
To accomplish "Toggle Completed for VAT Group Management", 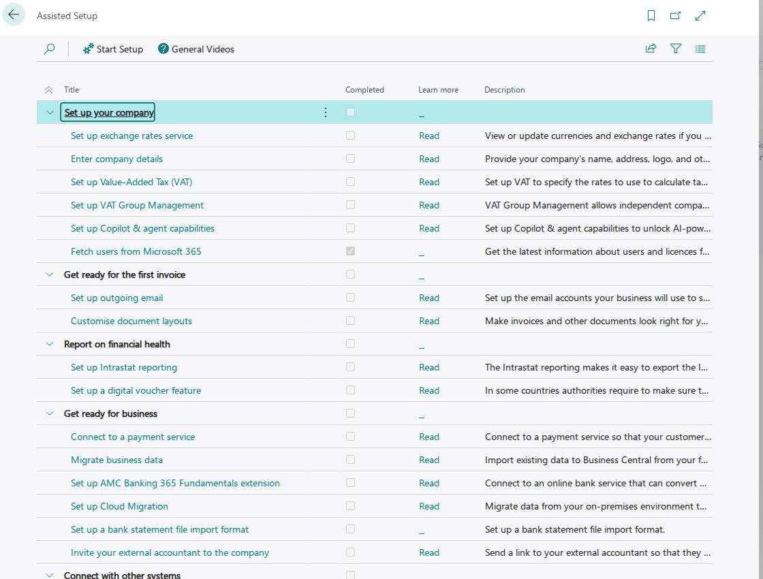I will pyautogui.click(x=350, y=205).
